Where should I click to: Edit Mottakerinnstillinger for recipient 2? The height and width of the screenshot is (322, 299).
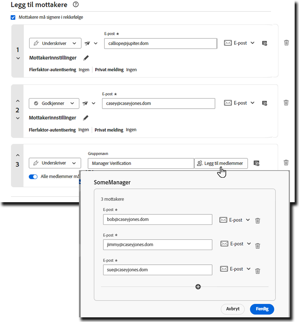(85, 118)
